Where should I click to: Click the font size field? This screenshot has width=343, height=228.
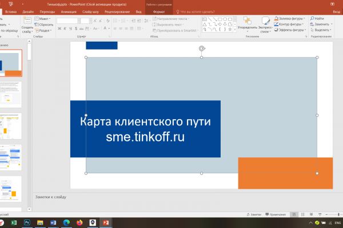tap(85, 21)
